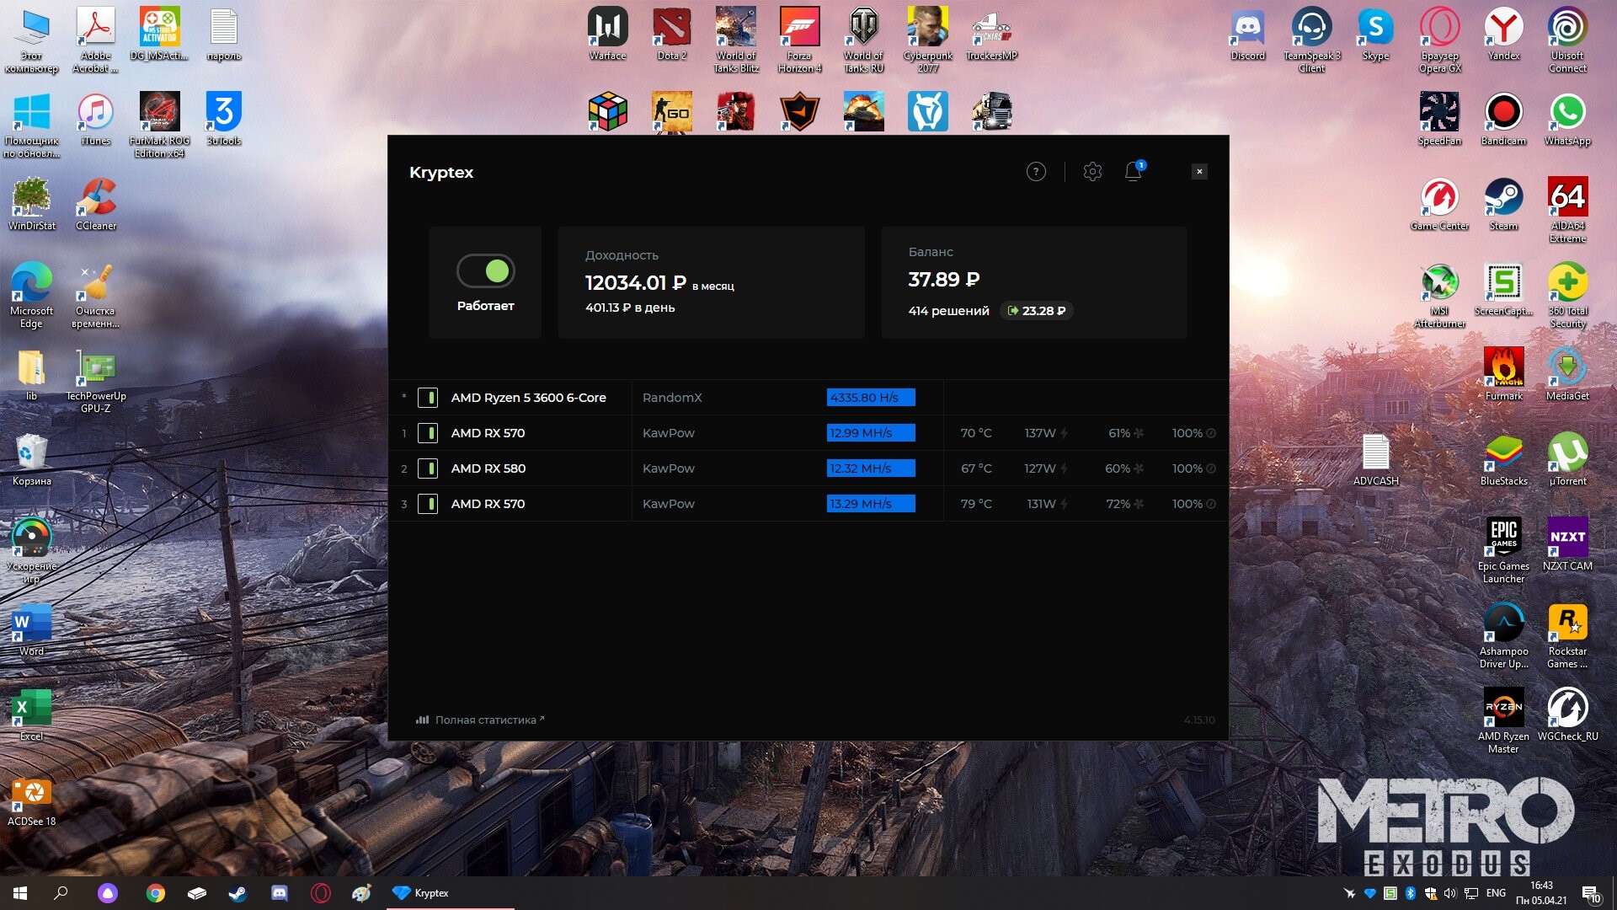Viewport: 1617px width, 910px height.
Task: Select the 414 решений text
Action: point(948,311)
